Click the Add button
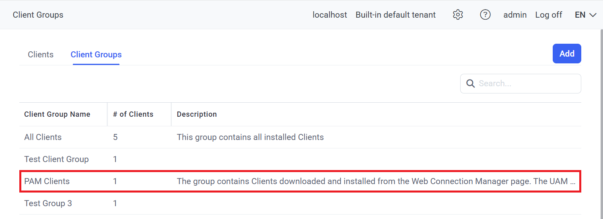This screenshot has width=603, height=219. 566,54
